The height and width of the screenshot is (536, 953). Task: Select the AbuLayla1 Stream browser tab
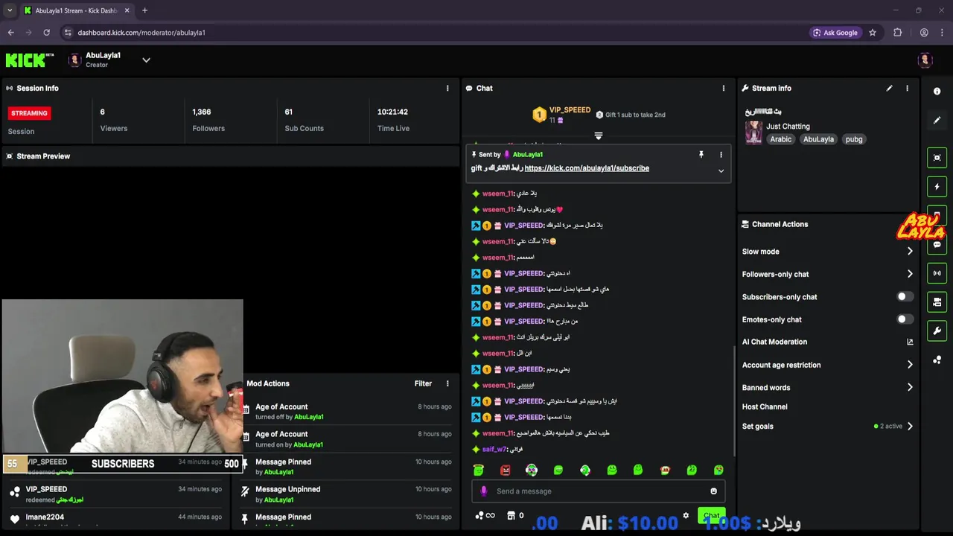tap(76, 10)
